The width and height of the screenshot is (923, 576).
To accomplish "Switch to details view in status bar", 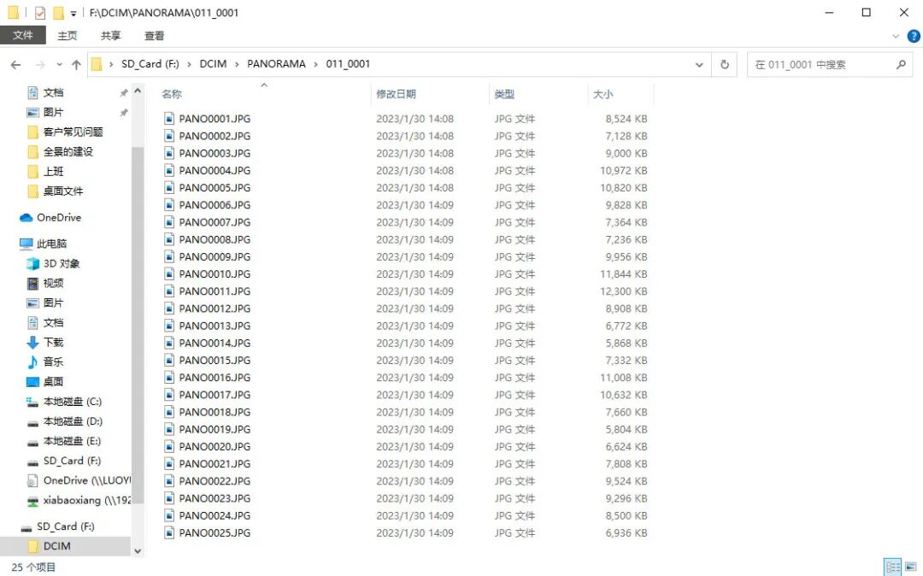I will tap(892, 567).
